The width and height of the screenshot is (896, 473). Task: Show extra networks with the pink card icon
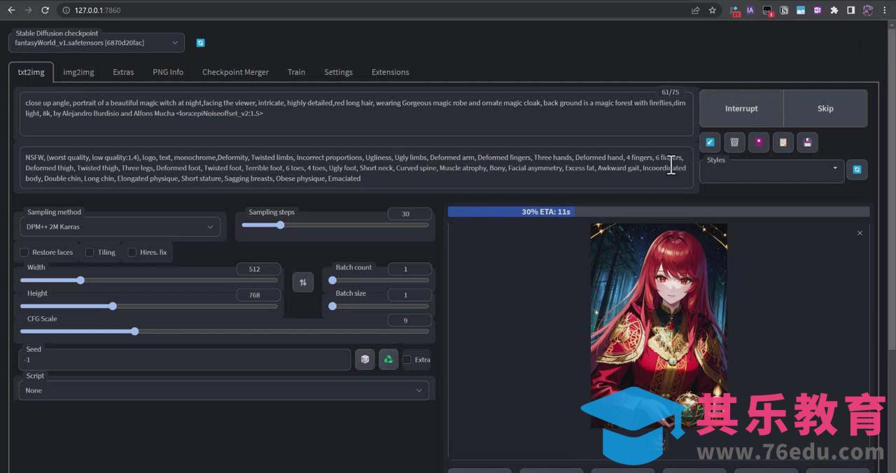(x=758, y=142)
